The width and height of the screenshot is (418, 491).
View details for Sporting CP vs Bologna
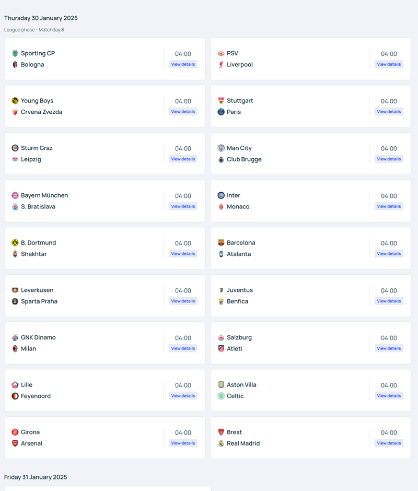point(183,64)
